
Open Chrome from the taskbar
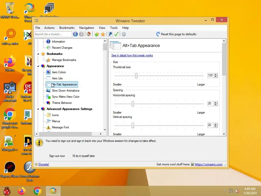[37, 191]
